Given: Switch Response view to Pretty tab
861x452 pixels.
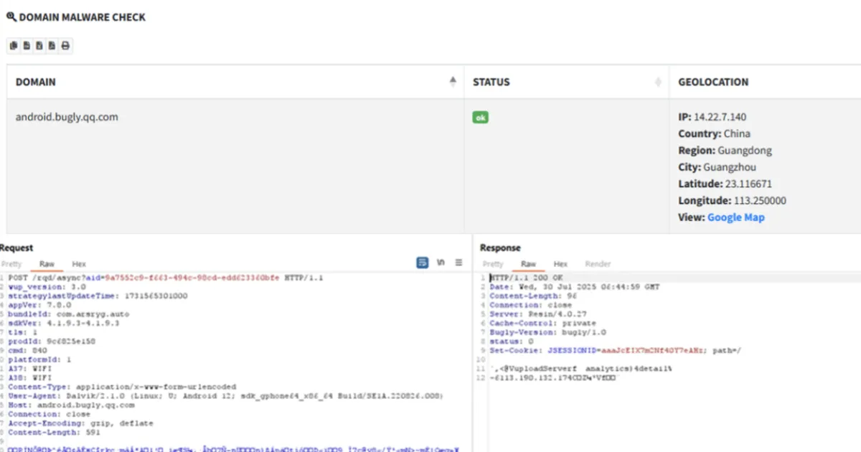Looking at the screenshot, I should pyautogui.click(x=493, y=264).
